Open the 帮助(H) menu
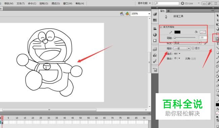The width and height of the screenshot is (219, 128). point(80,3)
